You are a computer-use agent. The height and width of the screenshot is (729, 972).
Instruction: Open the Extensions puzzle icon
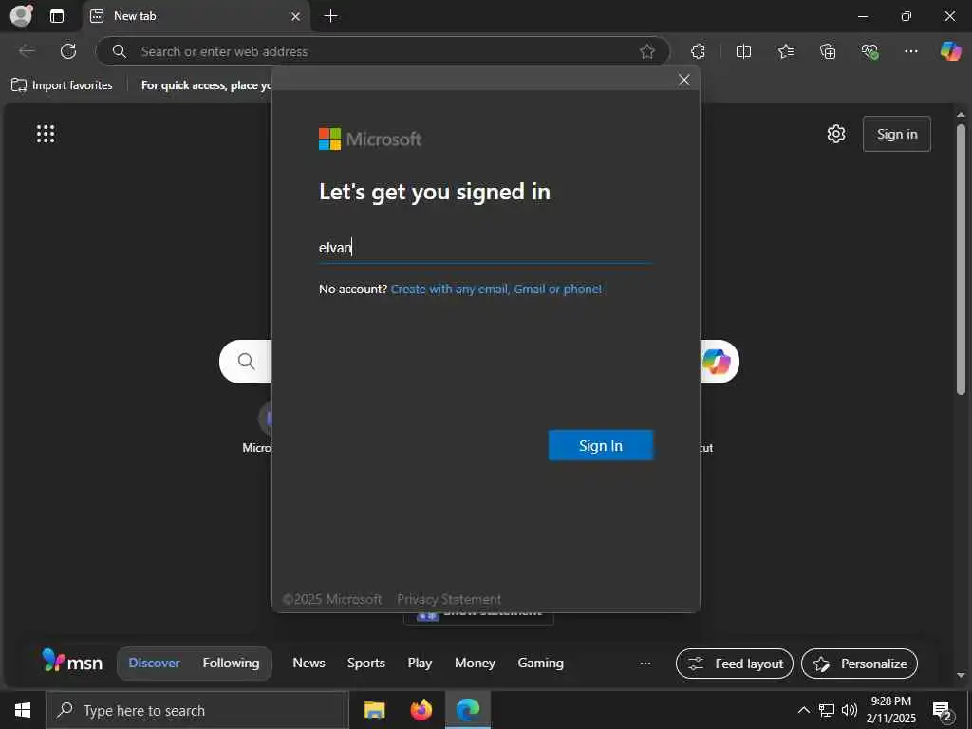pos(698,51)
